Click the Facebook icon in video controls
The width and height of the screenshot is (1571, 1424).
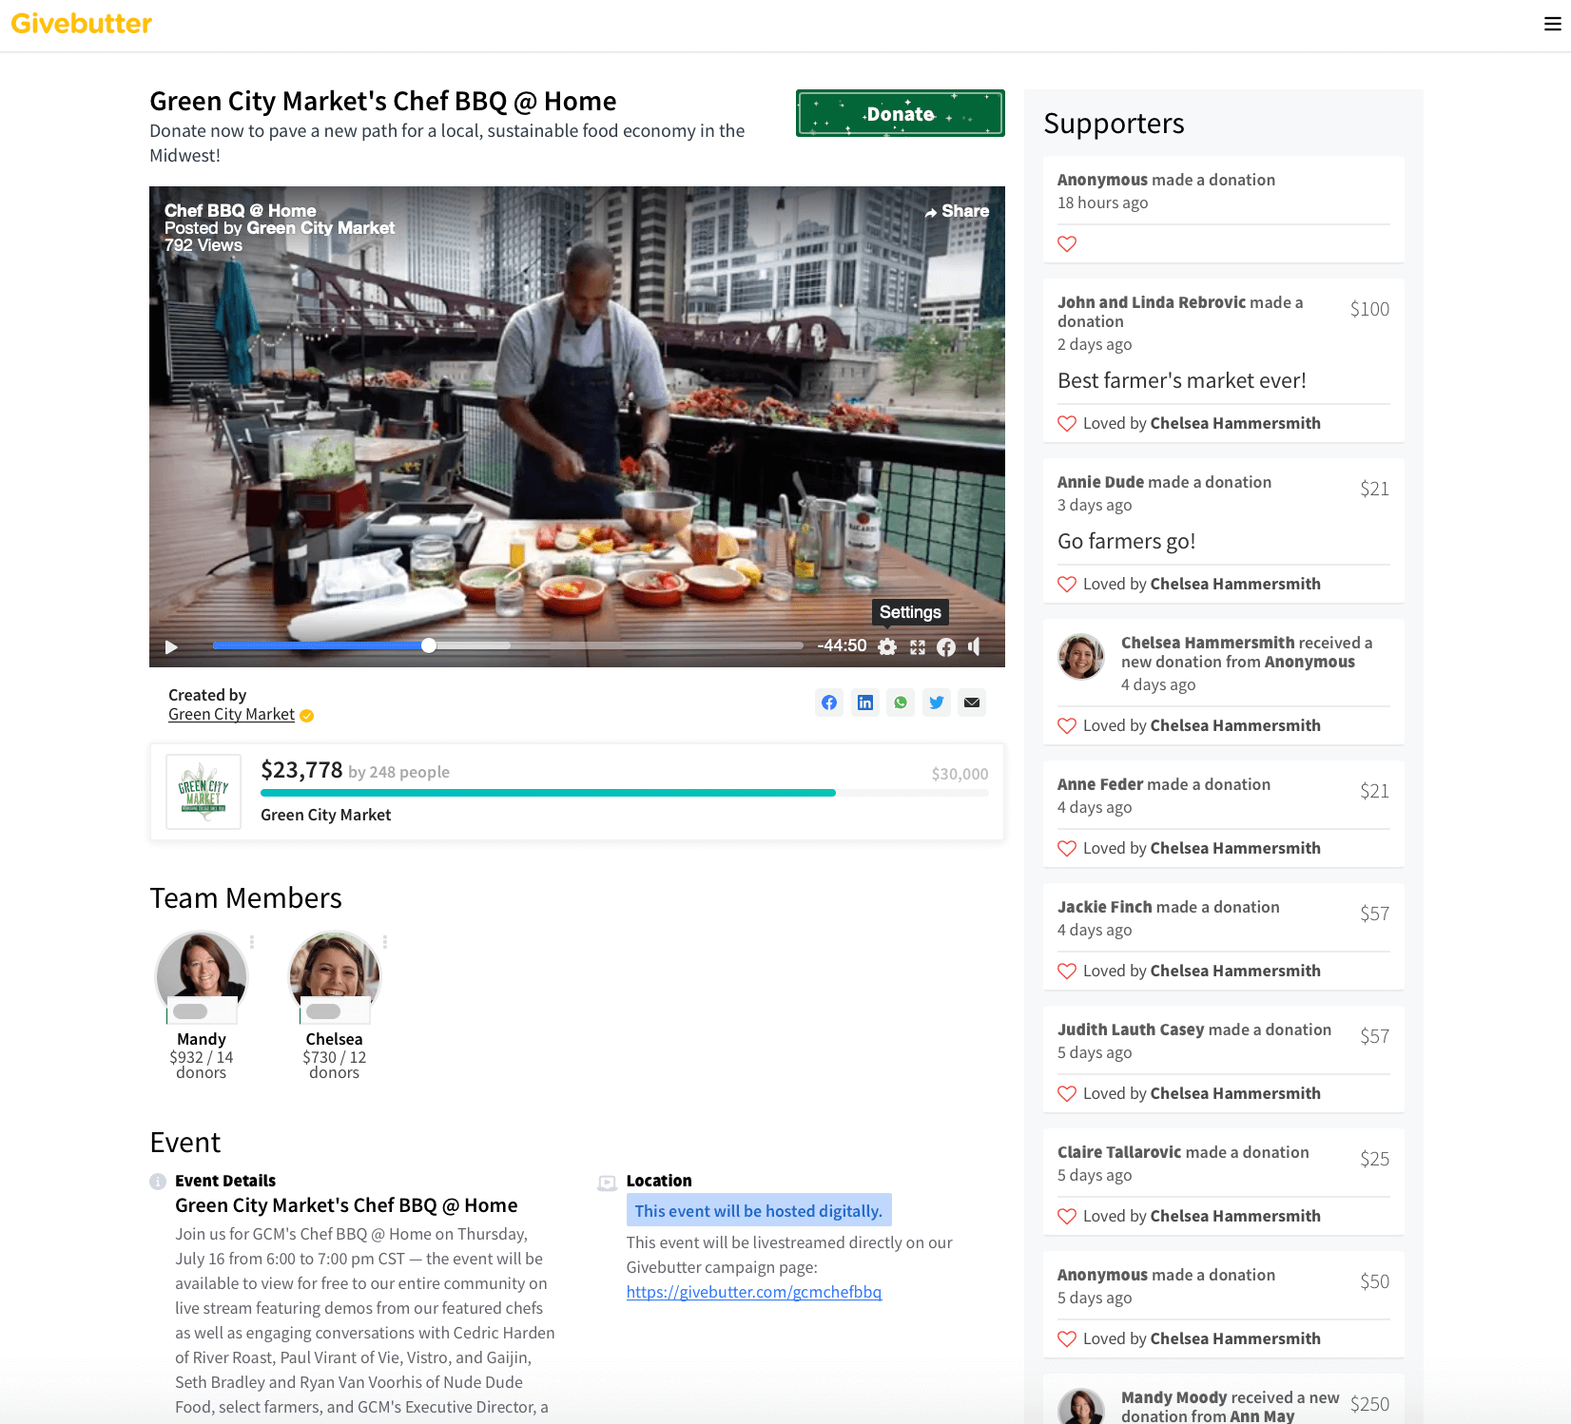(x=946, y=646)
